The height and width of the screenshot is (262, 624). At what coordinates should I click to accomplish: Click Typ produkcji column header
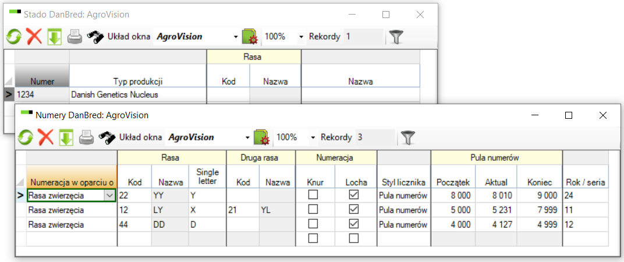[138, 76]
